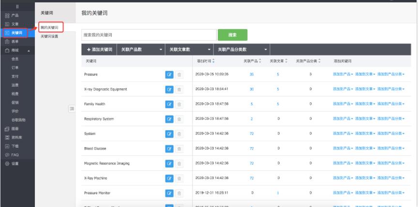The image size is (418, 207).
Task: Edit the Magnetic Resonance Imaging keyword
Action: point(169,164)
